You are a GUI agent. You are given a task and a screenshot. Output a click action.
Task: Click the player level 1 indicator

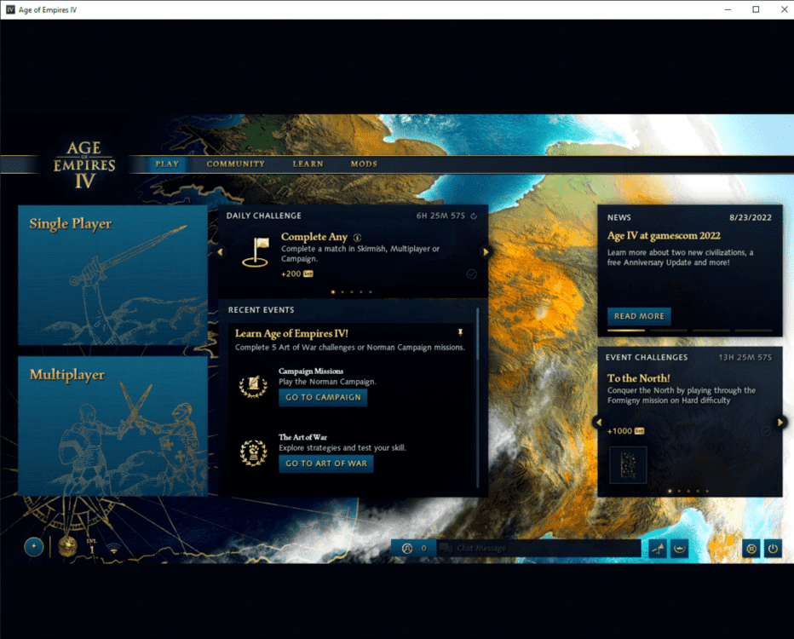92,547
